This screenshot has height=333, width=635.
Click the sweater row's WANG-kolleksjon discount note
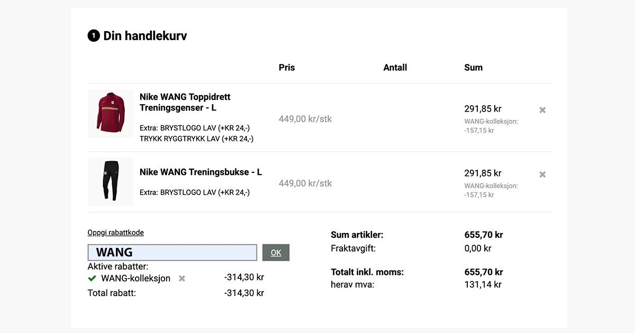(491, 126)
